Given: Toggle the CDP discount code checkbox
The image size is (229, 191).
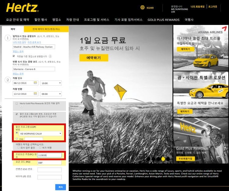Looking at the screenshot, I should [x=17, y=114].
